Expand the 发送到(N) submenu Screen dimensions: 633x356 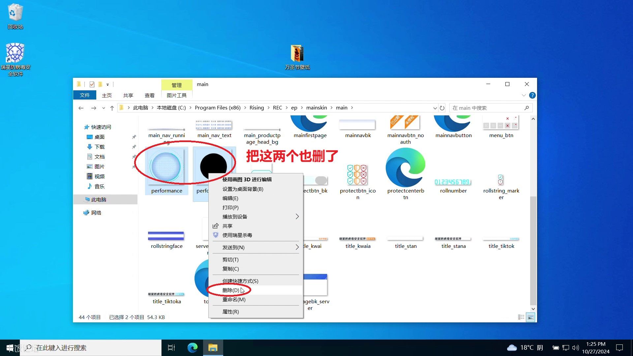coord(256,247)
